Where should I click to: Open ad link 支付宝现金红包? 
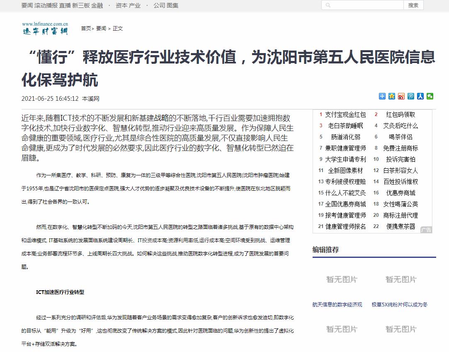[345, 114]
